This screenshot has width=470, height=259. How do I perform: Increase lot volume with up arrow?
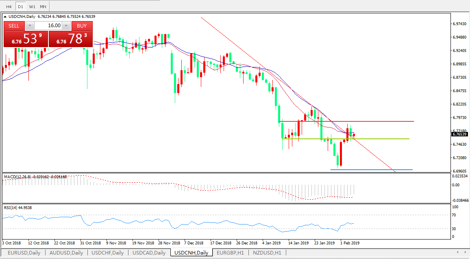click(66, 26)
